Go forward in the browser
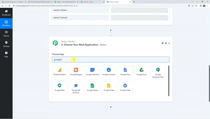Image resolution: width=210 pixels, height=119 pixels. click(6, 6)
